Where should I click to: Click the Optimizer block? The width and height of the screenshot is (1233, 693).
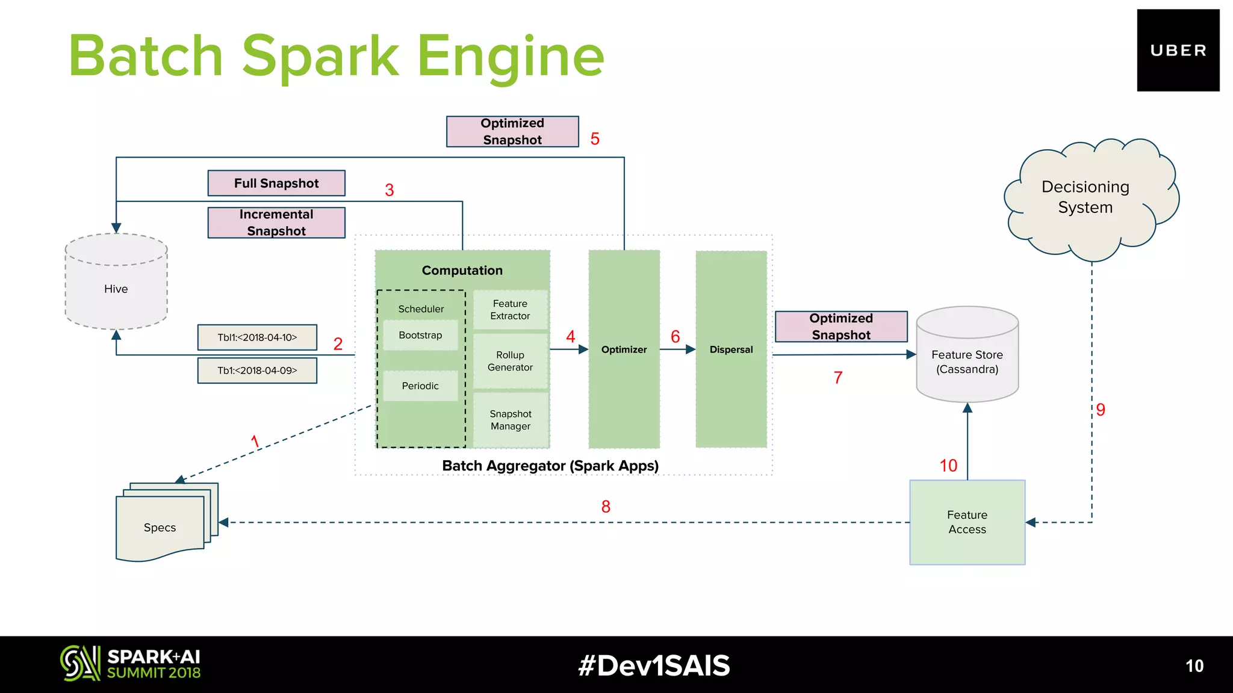point(624,350)
